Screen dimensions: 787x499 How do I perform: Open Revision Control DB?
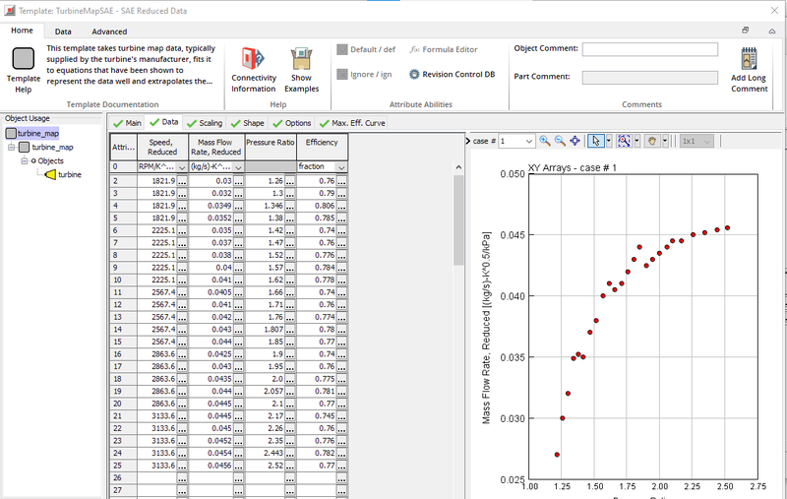click(452, 74)
